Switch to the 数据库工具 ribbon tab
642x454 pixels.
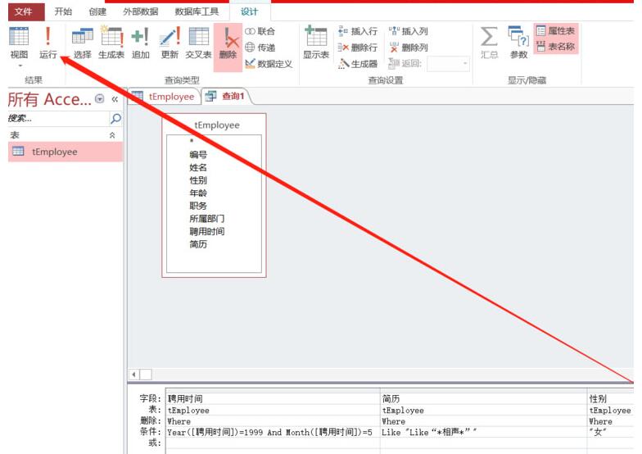(x=197, y=11)
